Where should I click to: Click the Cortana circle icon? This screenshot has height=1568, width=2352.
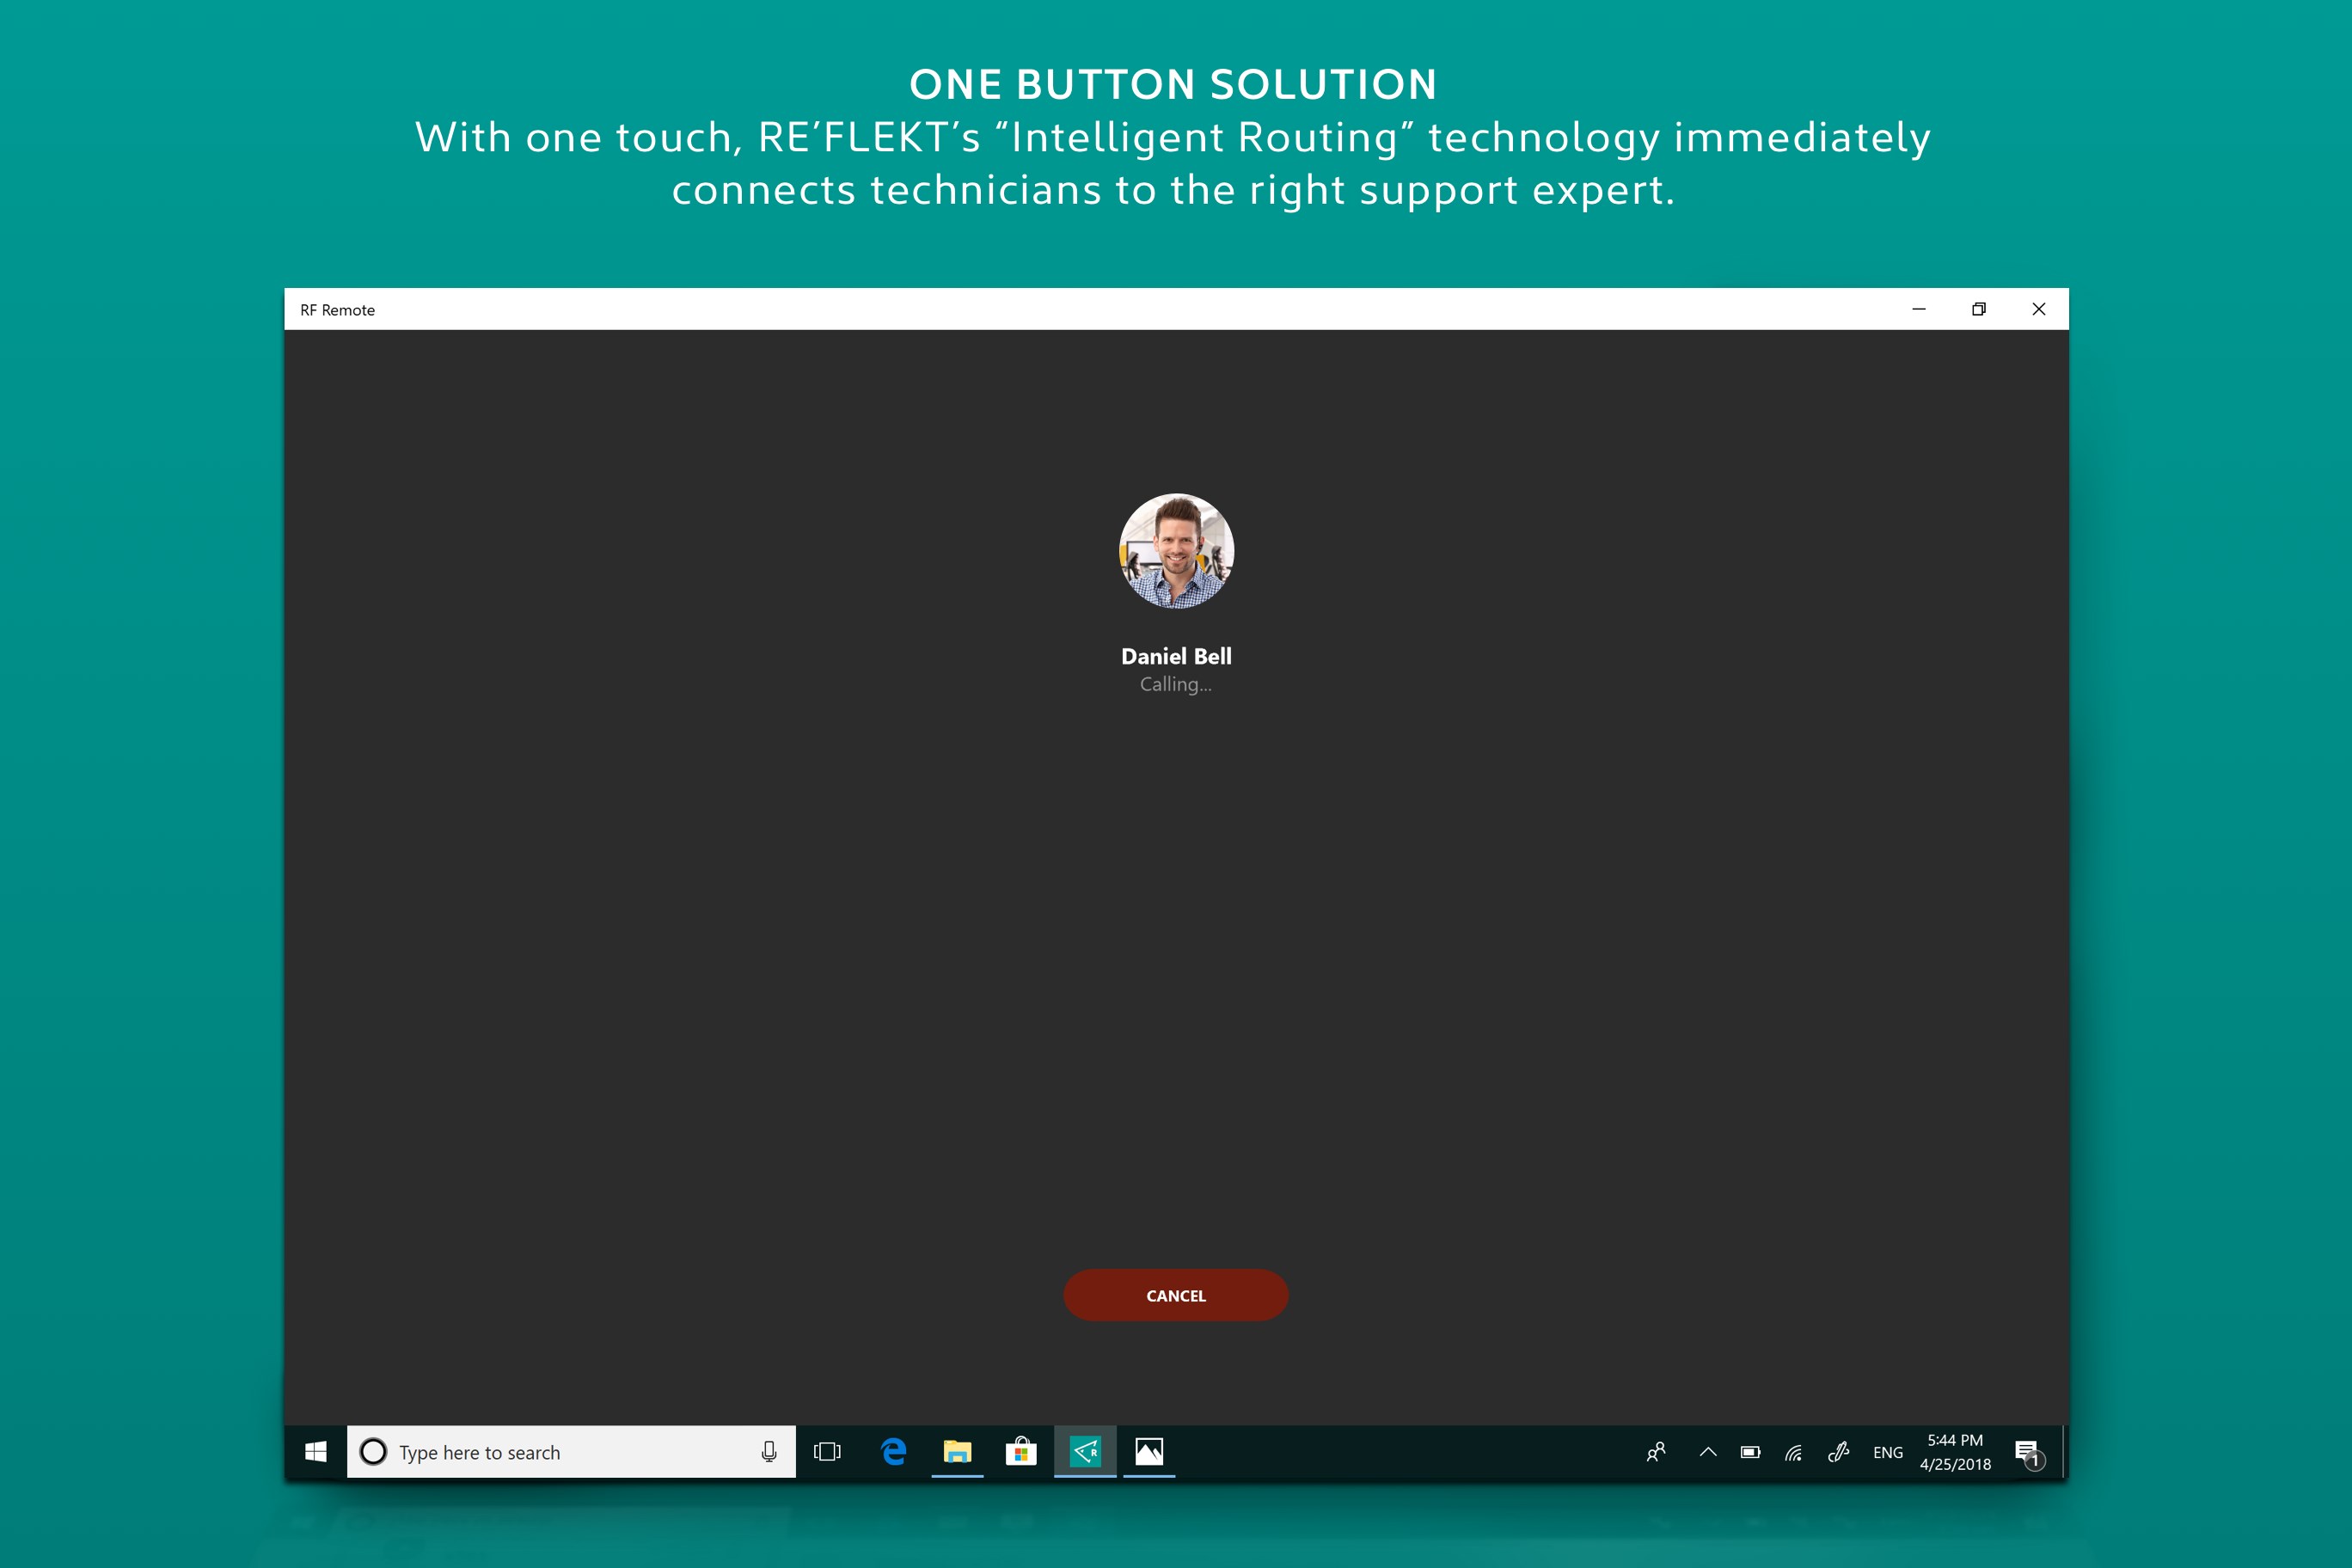click(373, 1452)
